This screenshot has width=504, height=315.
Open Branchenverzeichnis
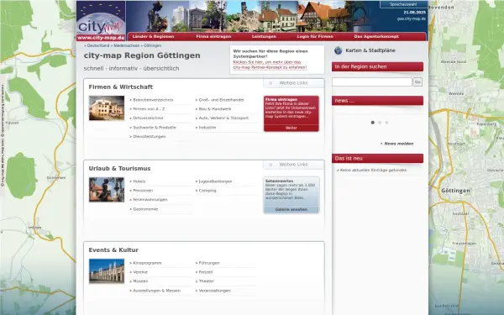coord(153,100)
